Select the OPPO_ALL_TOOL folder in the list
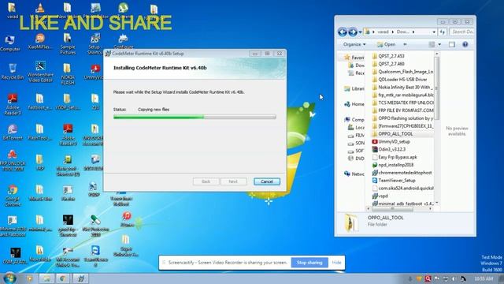The image size is (504, 284). (392, 133)
